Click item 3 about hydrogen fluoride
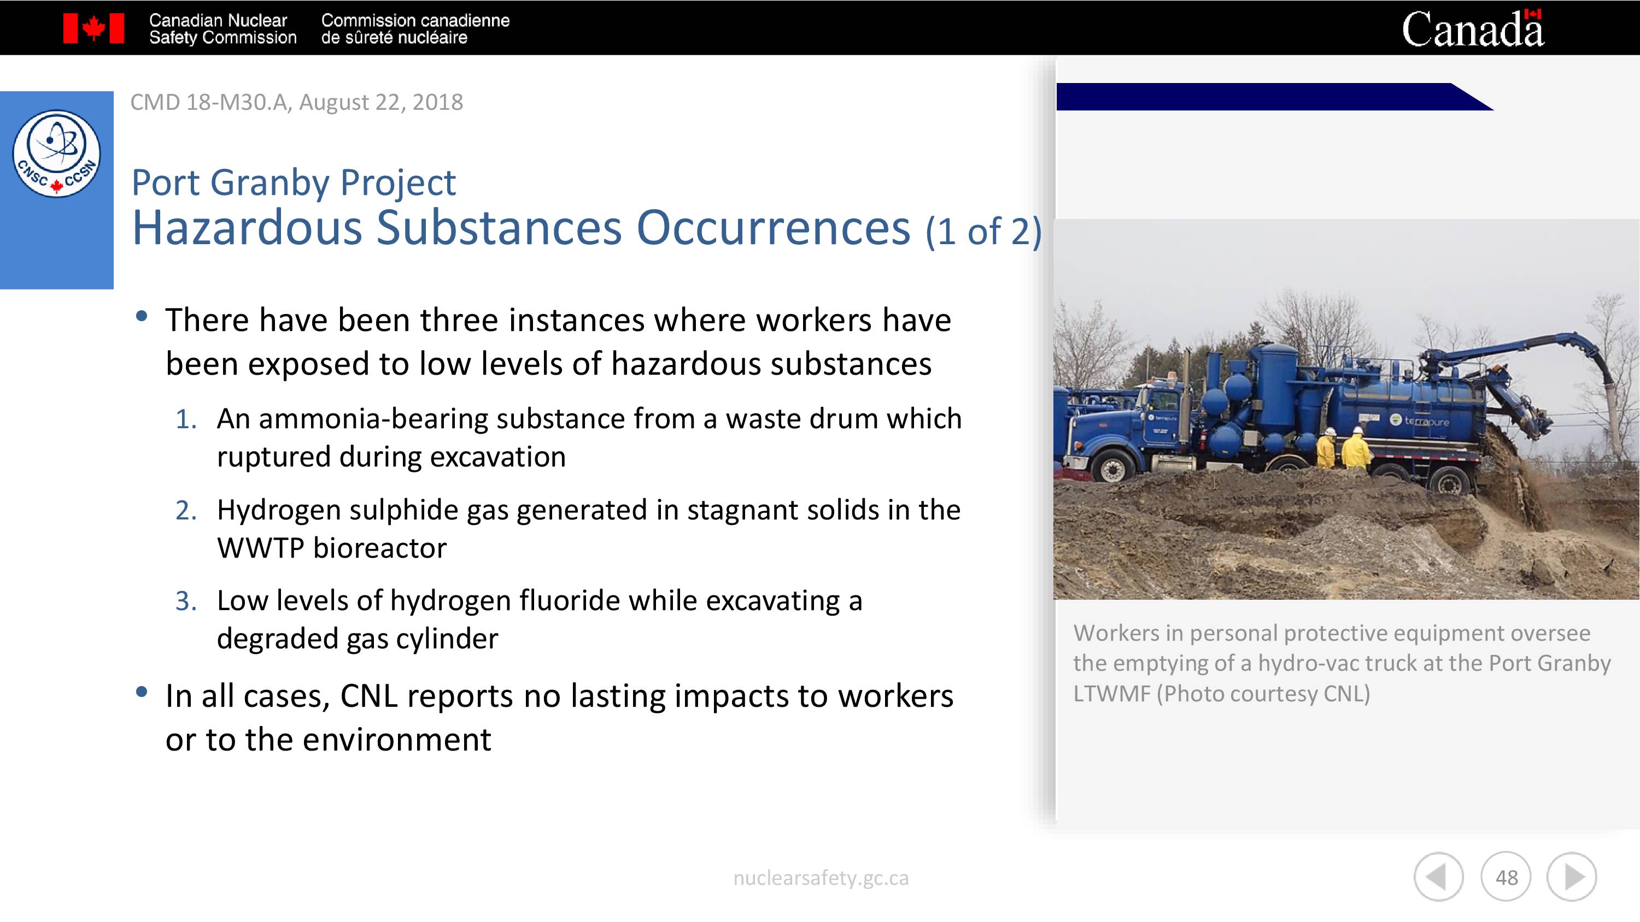This screenshot has height=922, width=1640. [x=539, y=619]
